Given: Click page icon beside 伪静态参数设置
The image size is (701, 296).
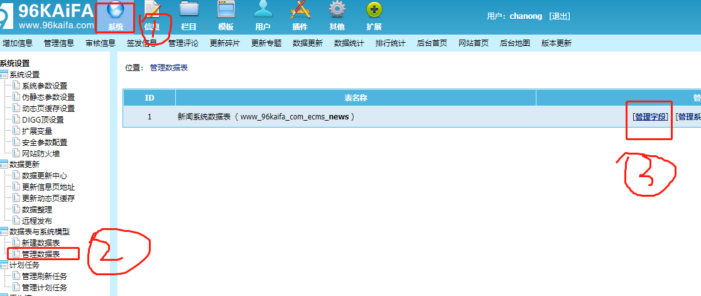Looking at the screenshot, I should pyautogui.click(x=16, y=97).
